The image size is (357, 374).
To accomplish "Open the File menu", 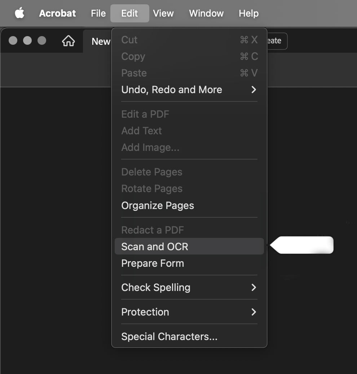I will point(98,13).
